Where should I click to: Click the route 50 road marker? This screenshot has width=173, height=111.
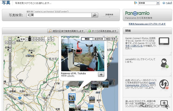coord(68,87)
